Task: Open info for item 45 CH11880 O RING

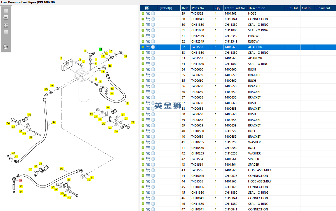Action: 153,193
